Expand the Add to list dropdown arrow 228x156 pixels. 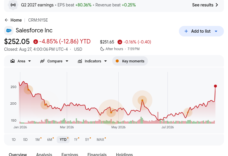(x=216, y=31)
